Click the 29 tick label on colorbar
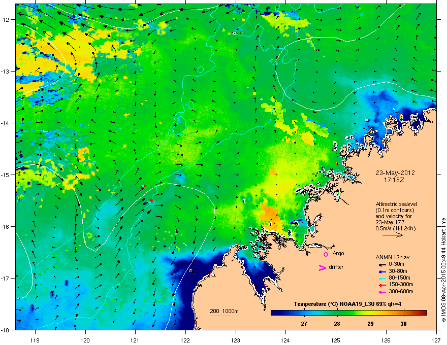 pos(370,324)
